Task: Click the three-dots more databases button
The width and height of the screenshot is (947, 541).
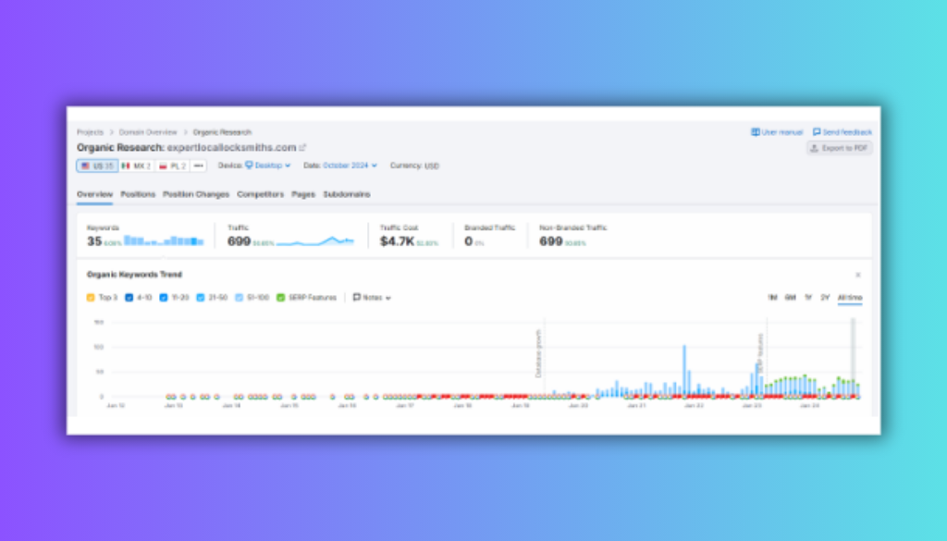Action: point(198,166)
